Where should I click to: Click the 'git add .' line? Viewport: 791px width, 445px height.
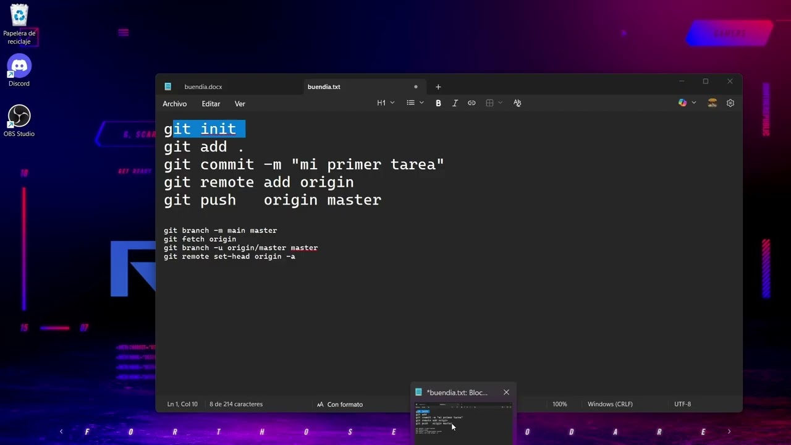coord(204,147)
